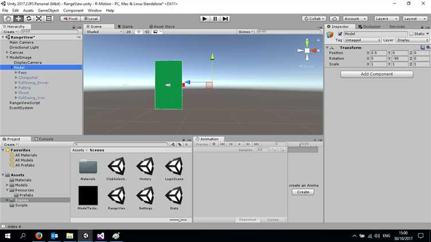The image size is (431, 242).
Task: Select the Scale tool
Action: [39, 19]
